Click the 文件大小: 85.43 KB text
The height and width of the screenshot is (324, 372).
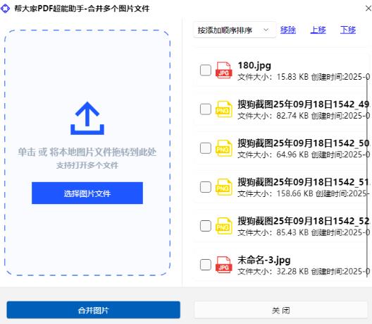273,232
